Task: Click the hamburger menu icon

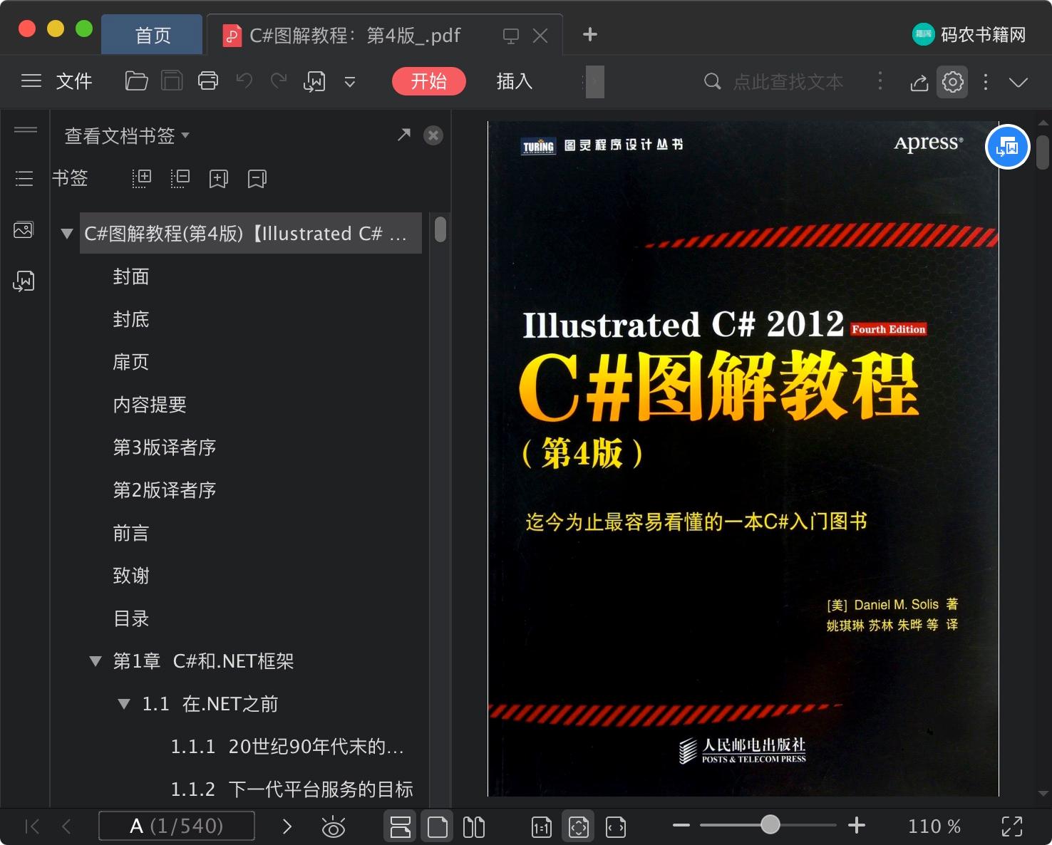Action: (31, 81)
